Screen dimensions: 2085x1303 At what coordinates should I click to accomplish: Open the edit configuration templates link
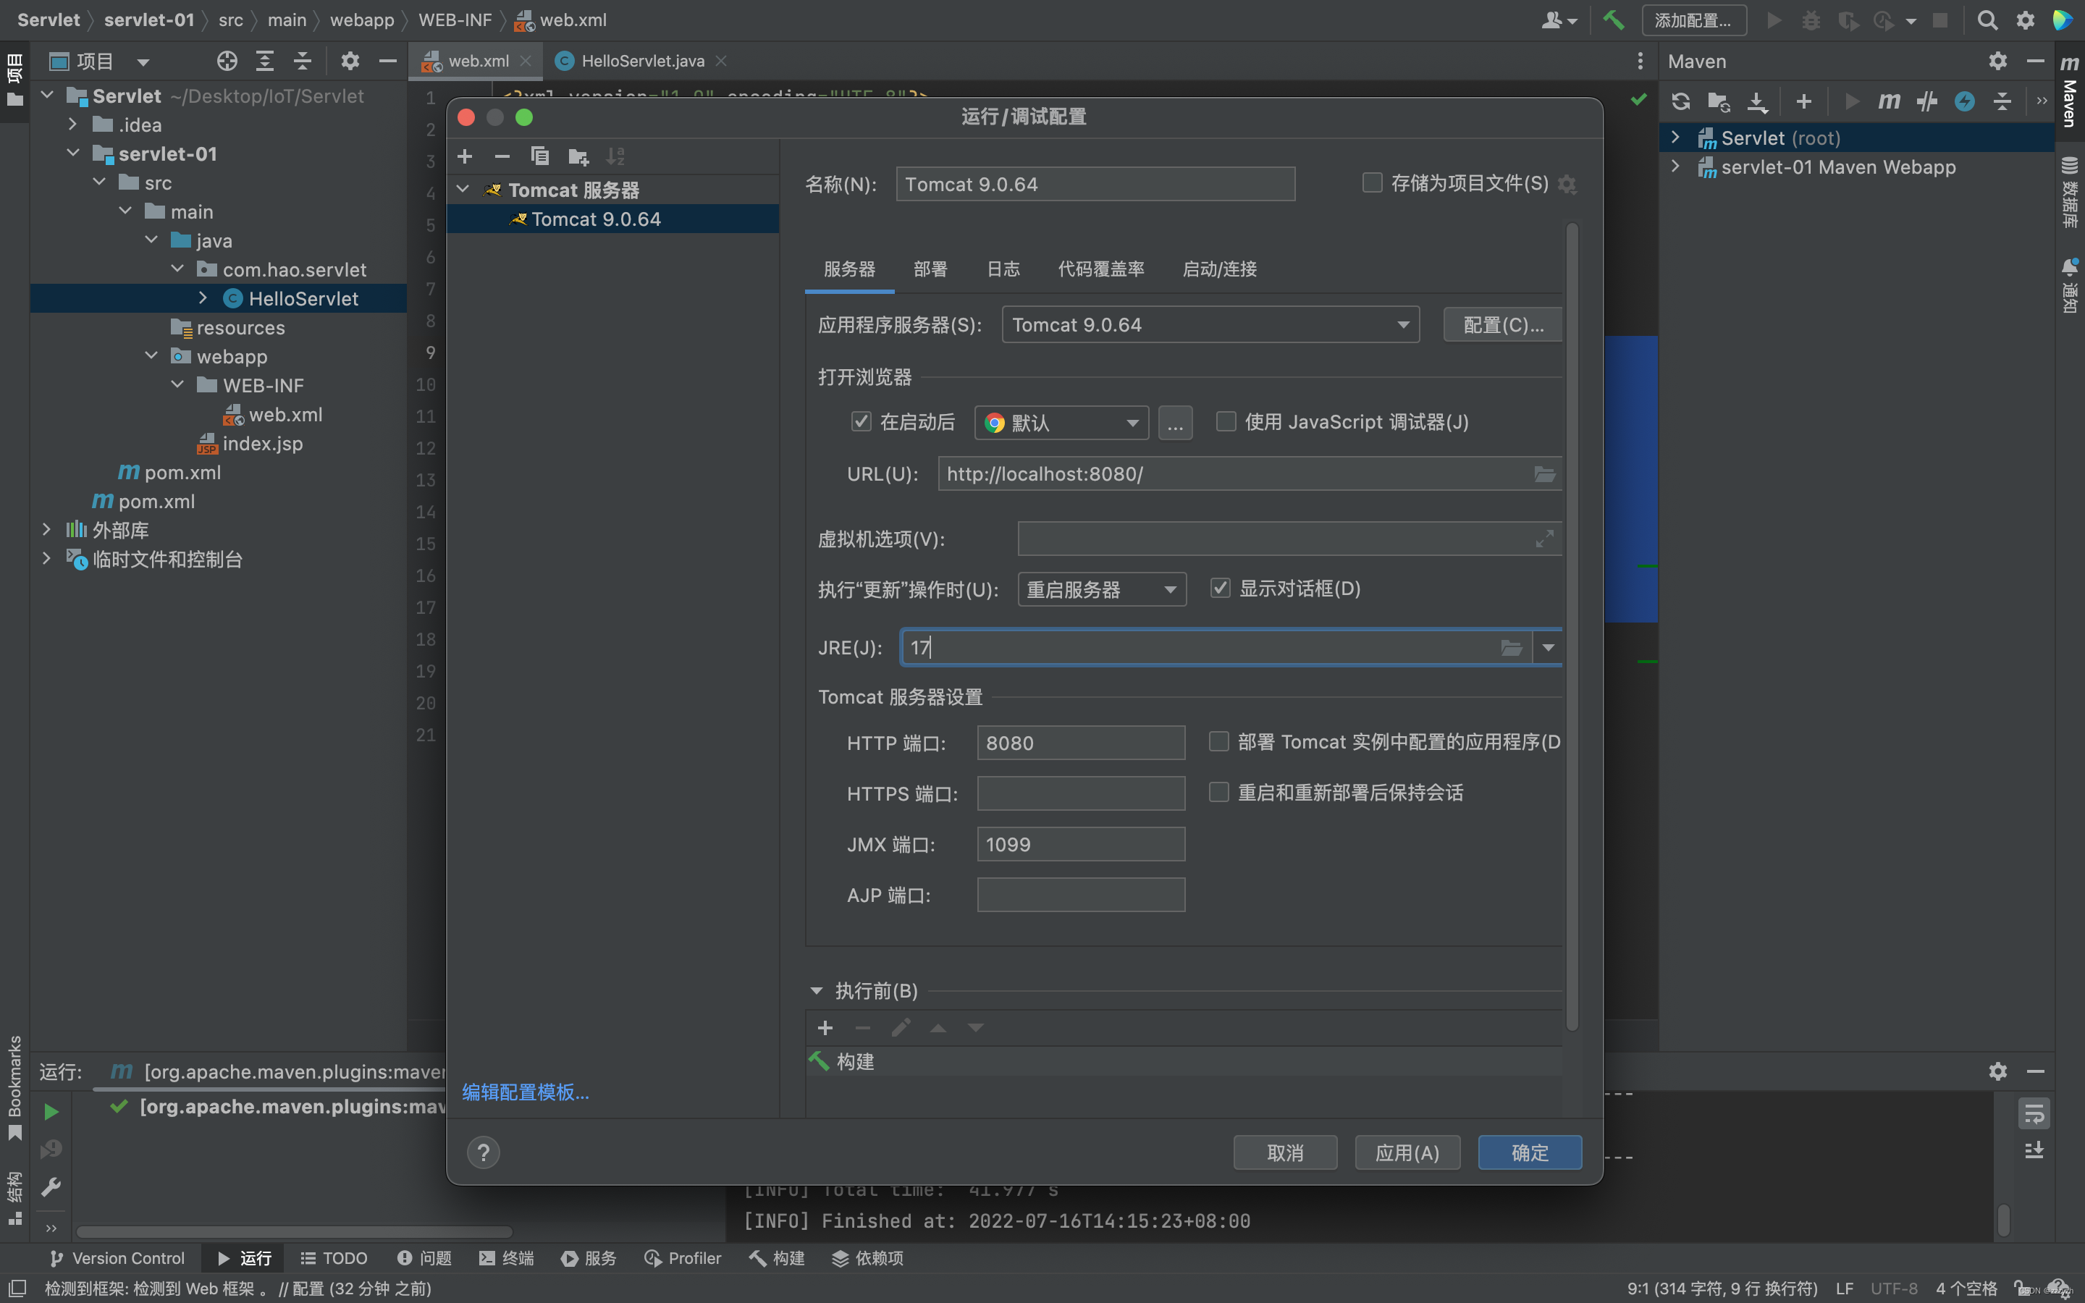tap(525, 1092)
